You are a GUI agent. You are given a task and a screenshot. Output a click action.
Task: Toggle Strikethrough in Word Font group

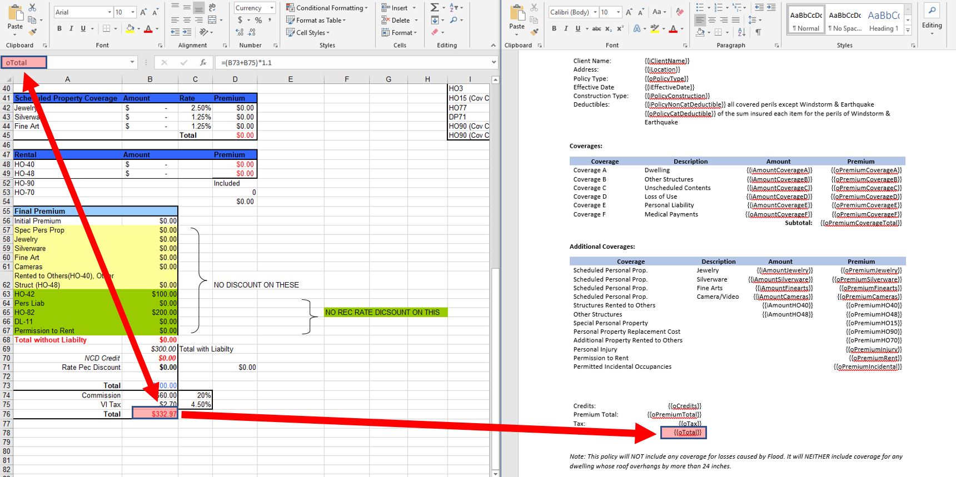pos(596,28)
